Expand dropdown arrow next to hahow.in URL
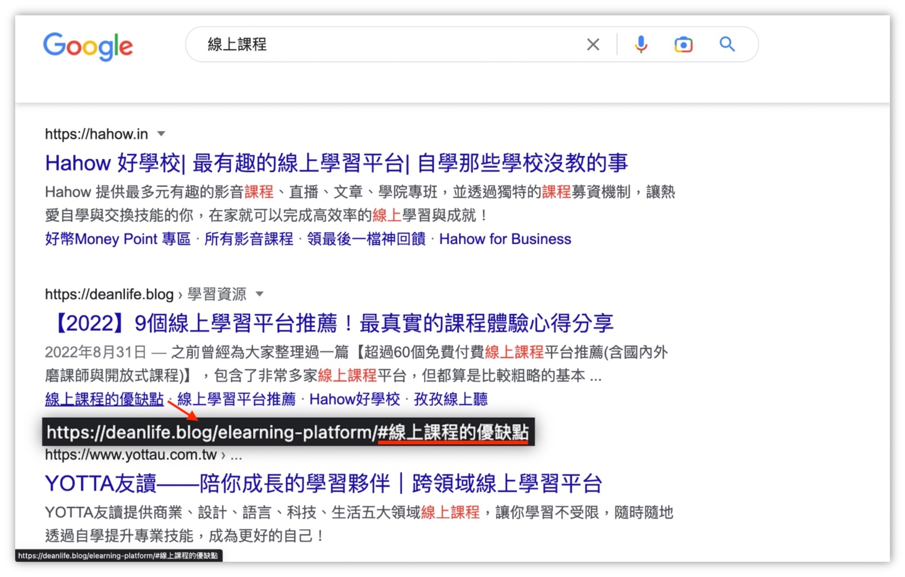Viewport: 905px width, 577px height. (161, 134)
